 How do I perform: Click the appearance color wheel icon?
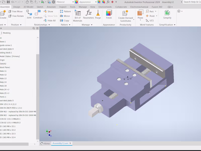point(76,2)
